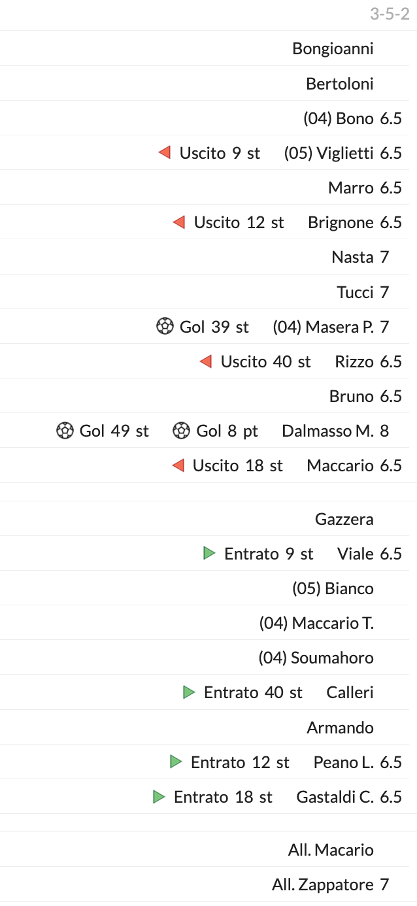This screenshot has width=417, height=906.
Task: Click the ball icon for the 8 pt goal
Action: [x=181, y=431]
